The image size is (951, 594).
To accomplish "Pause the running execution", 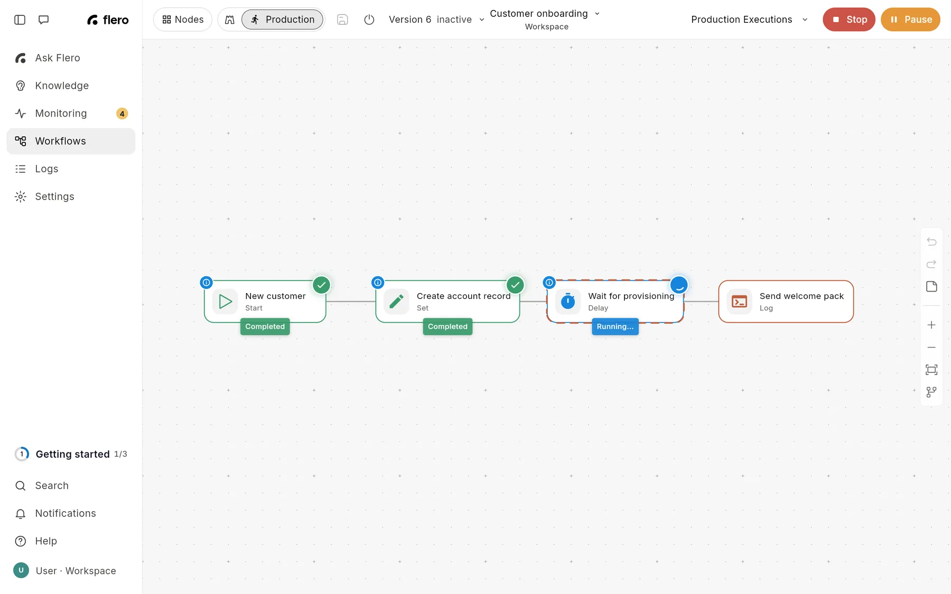I will coord(910,20).
